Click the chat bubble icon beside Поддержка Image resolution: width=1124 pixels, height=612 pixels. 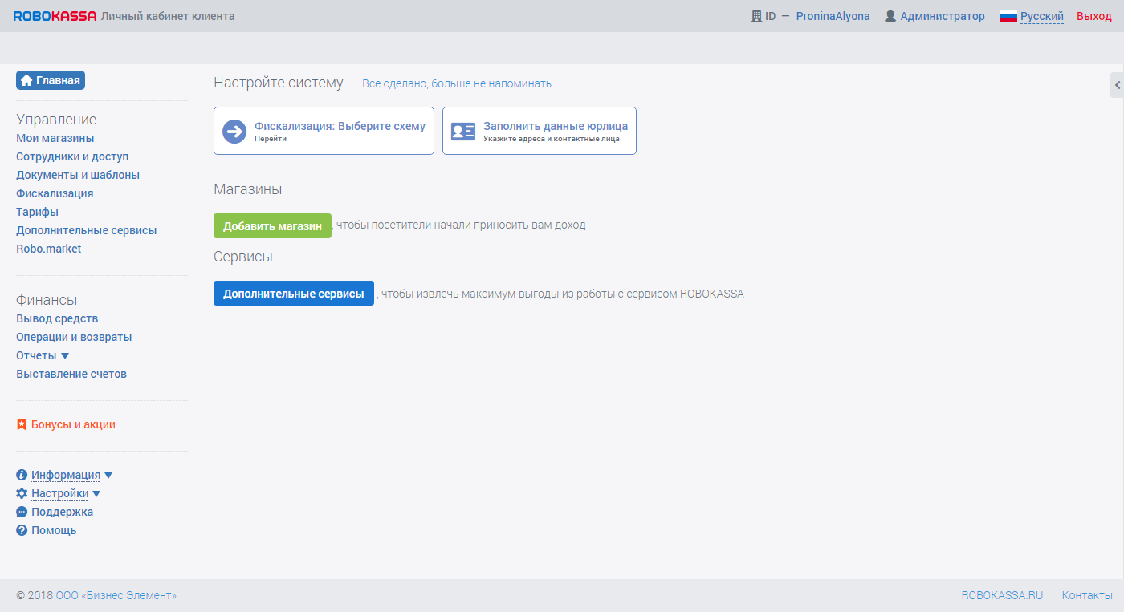pyautogui.click(x=22, y=512)
